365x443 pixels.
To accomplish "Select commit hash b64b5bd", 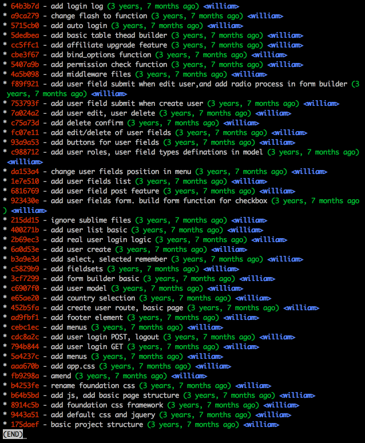I will click(25, 395).
